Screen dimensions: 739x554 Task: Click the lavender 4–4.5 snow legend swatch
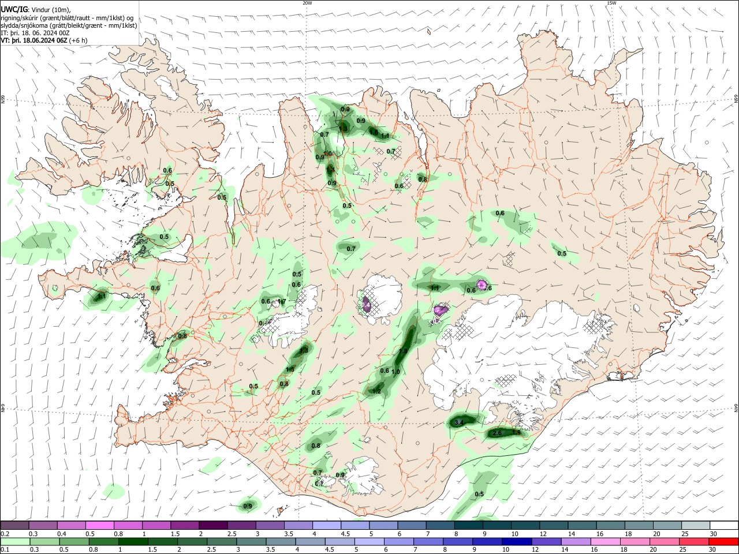click(327, 525)
